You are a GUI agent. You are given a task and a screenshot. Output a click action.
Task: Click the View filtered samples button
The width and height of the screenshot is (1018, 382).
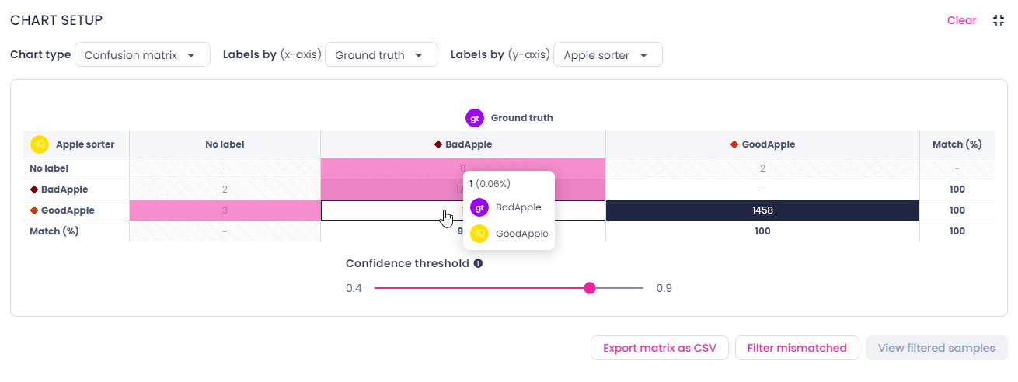pos(936,348)
